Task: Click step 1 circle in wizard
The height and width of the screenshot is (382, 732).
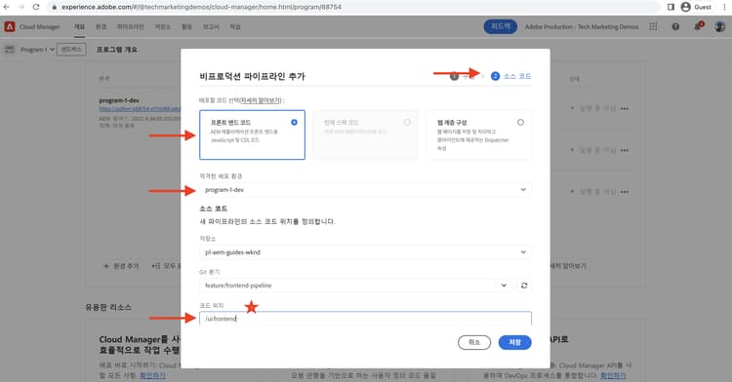Action: point(454,76)
